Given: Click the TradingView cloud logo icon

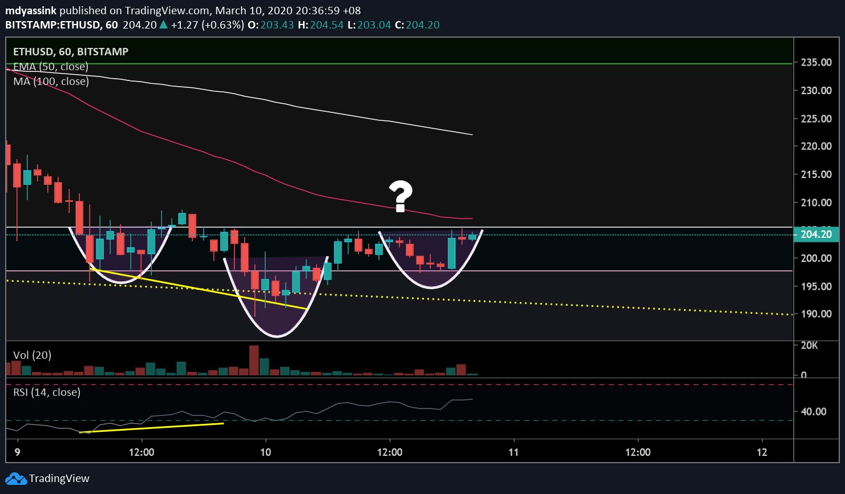Looking at the screenshot, I should [x=16, y=479].
